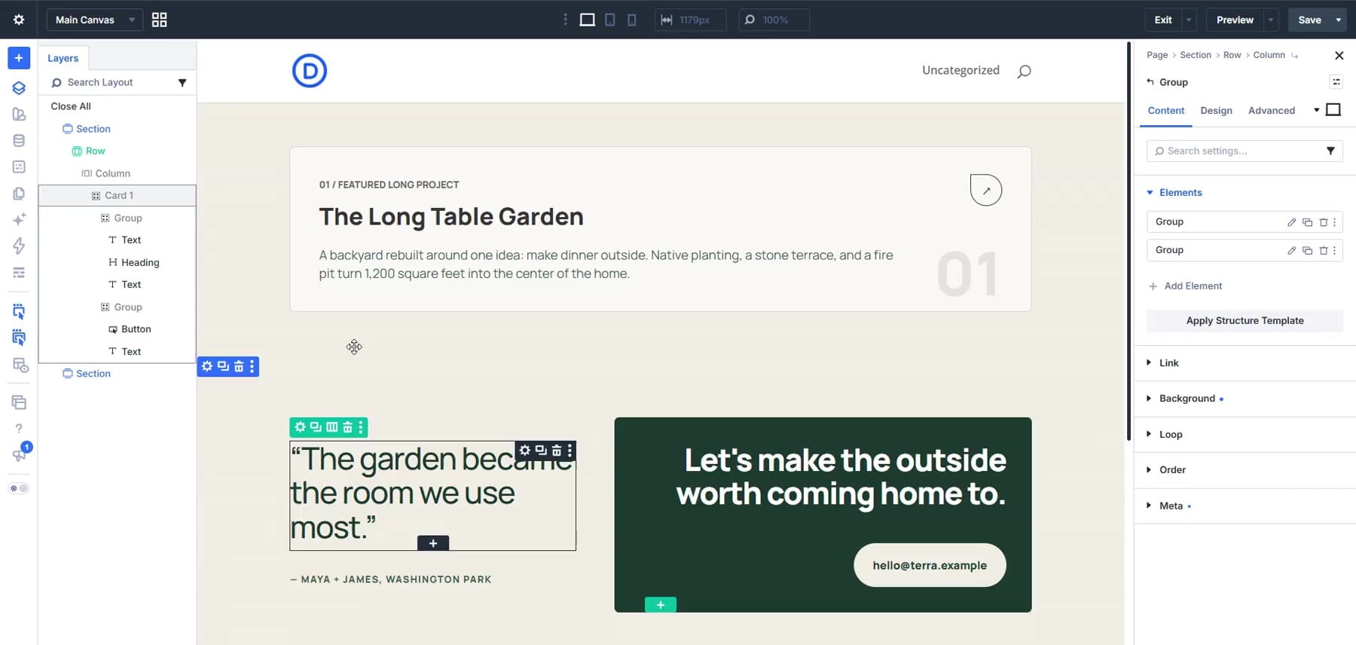Viewport: 1356px width, 645px height.
Task: Open section settings gear on blue toolbar
Action: point(207,366)
